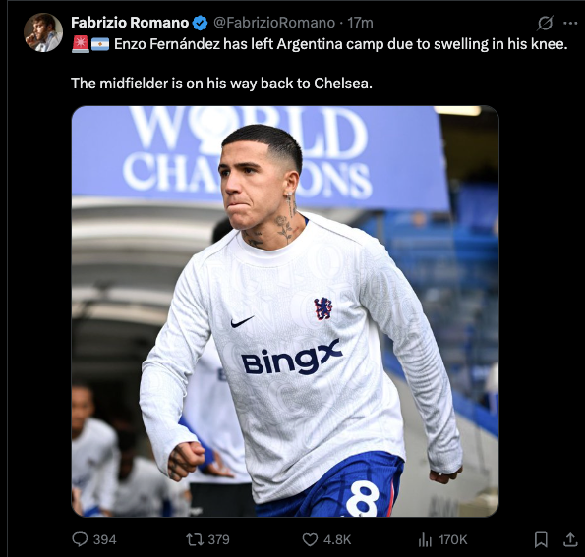The height and width of the screenshot is (557, 585).
Task: Click the reply speech bubble icon
Action: (x=80, y=539)
